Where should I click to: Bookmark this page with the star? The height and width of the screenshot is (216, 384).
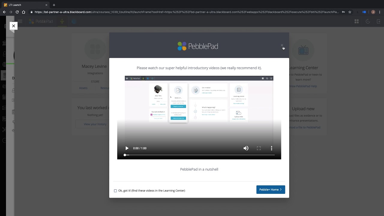click(x=350, y=12)
